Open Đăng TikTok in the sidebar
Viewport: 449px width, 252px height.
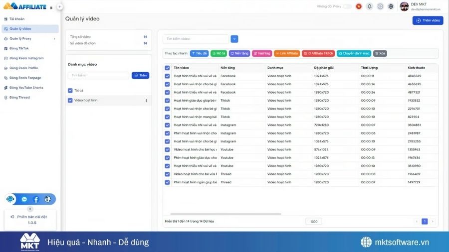[x=19, y=48]
